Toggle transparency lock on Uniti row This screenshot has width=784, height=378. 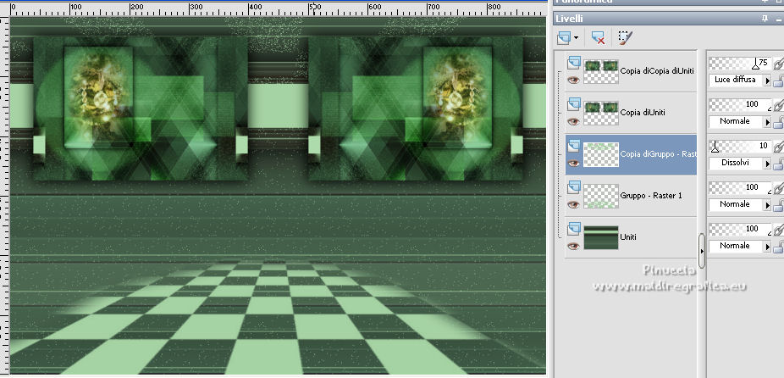point(779,247)
